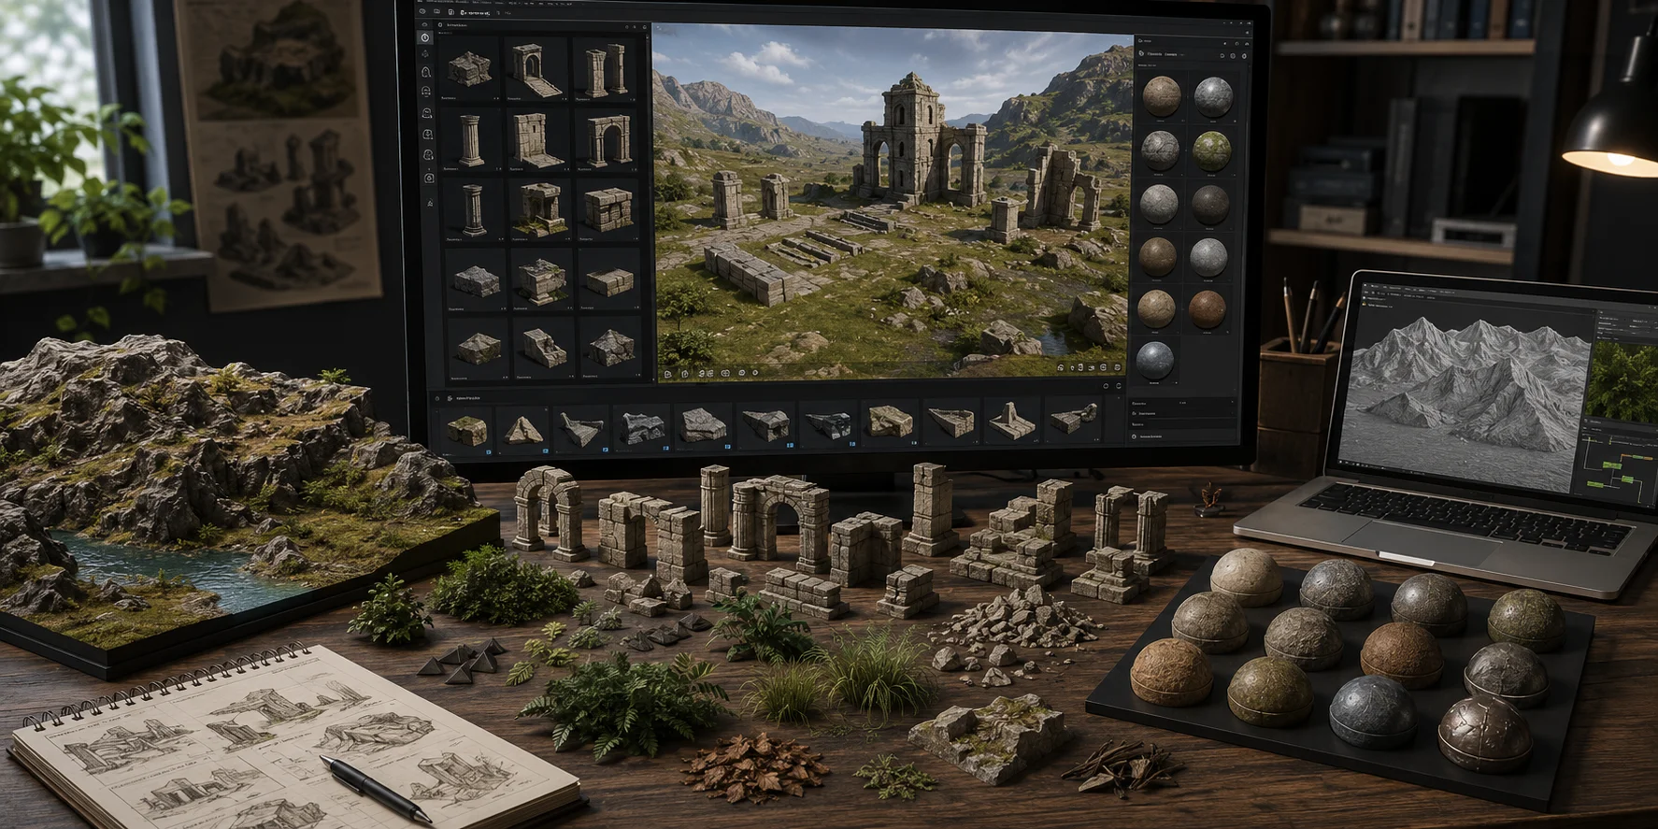Apply the moss green material sphere
Viewport: 1658px width, 829px height.
[1211, 150]
